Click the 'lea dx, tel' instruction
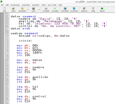 tap(27, 87)
